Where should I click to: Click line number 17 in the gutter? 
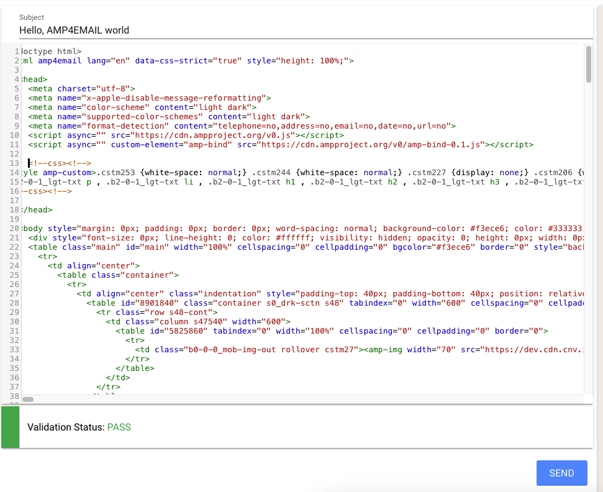click(x=14, y=201)
